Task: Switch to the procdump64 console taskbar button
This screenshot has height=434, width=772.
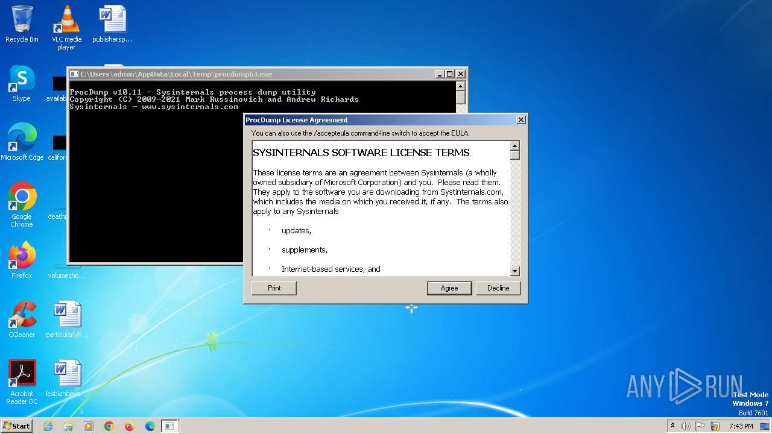Action: [x=171, y=426]
